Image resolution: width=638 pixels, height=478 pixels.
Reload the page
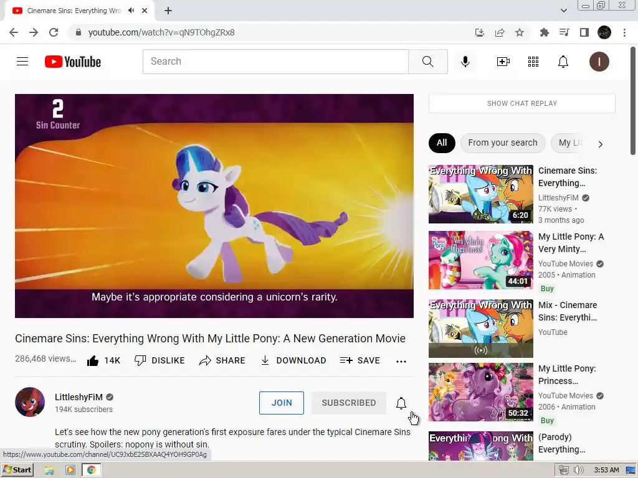(x=54, y=32)
